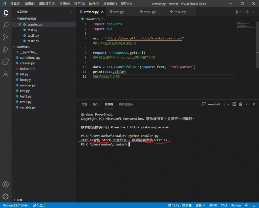Open Explorer panel more actions ellipsis
Image resolution: width=259 pixels, height=208 pixels.
coord(70,12)
